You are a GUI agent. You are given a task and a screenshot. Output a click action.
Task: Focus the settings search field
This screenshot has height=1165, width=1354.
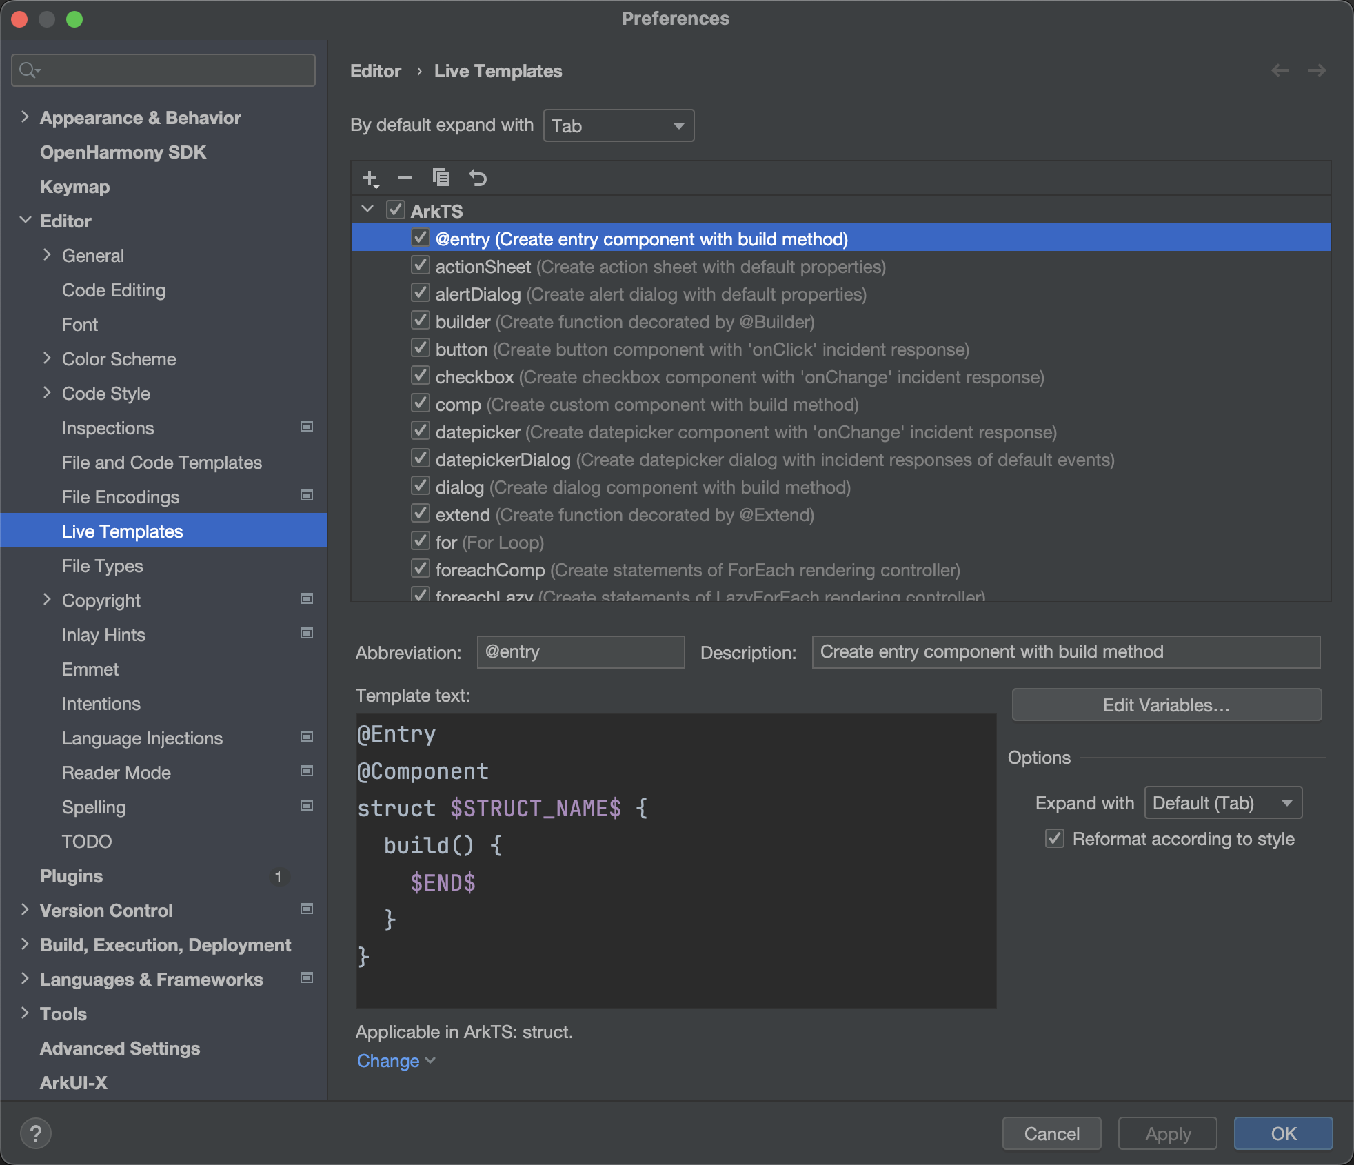click(x=163, y=70)
